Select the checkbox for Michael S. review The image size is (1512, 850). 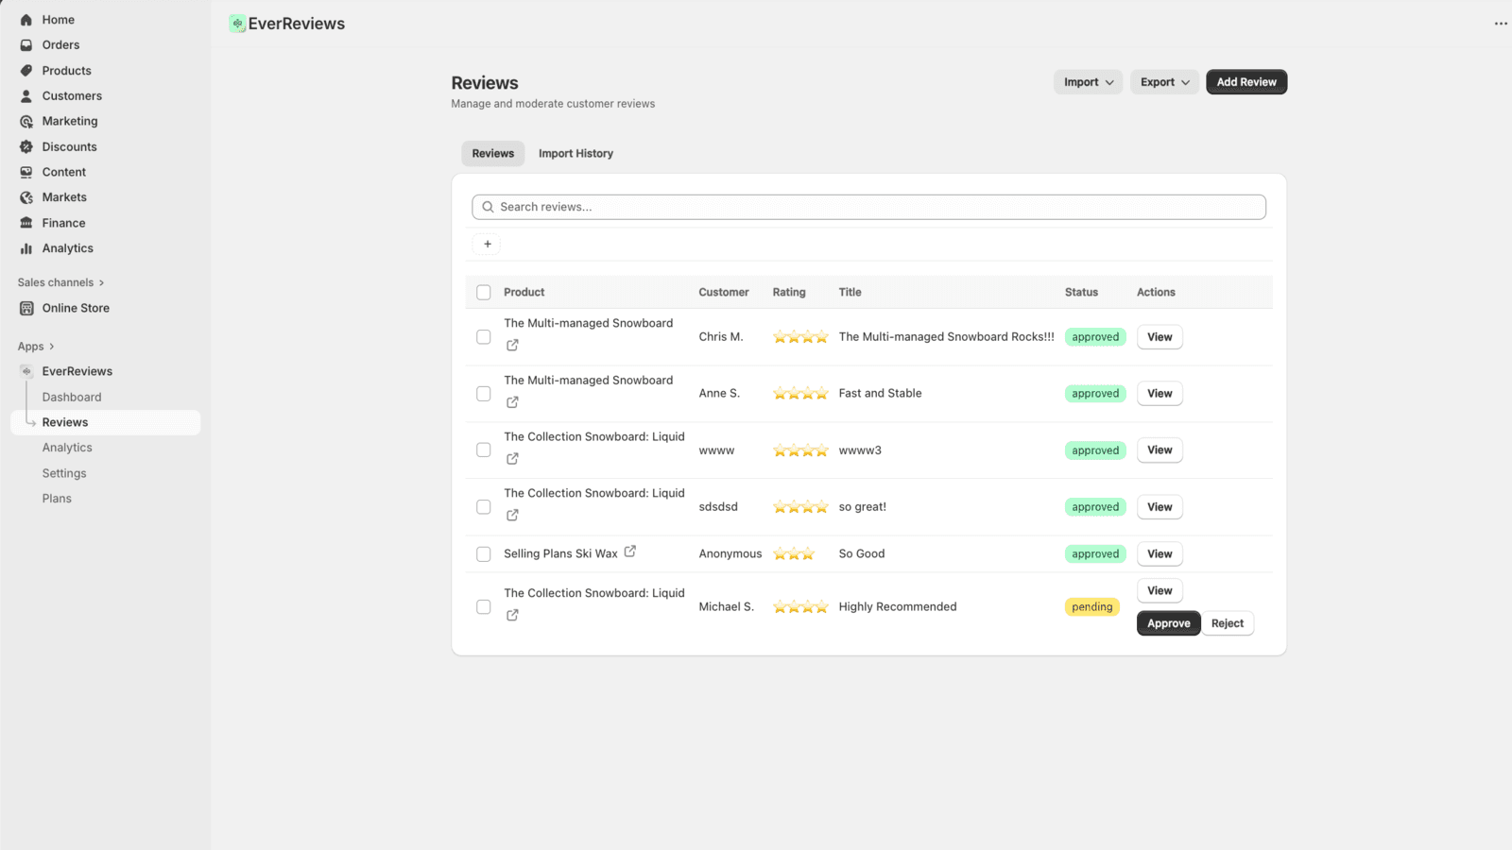pos(484,607)
